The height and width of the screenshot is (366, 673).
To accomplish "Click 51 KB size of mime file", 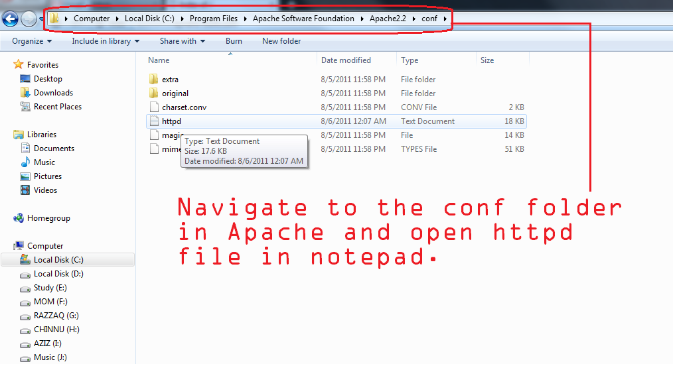I will [x=514, y=149].
